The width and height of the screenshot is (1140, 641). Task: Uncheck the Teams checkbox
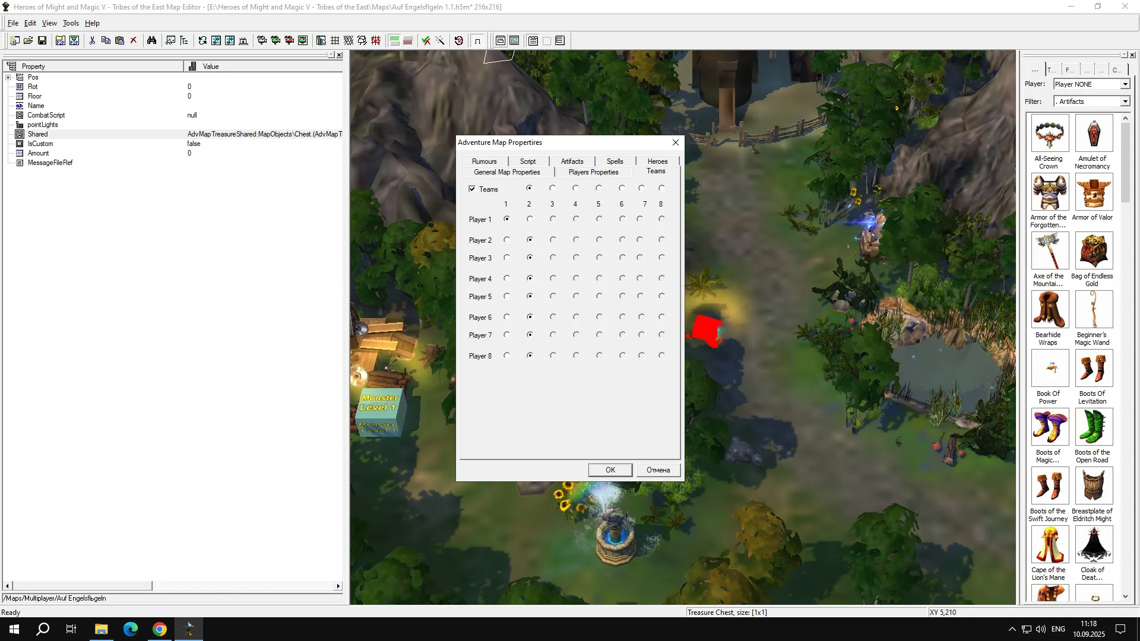tap(472, 189)
